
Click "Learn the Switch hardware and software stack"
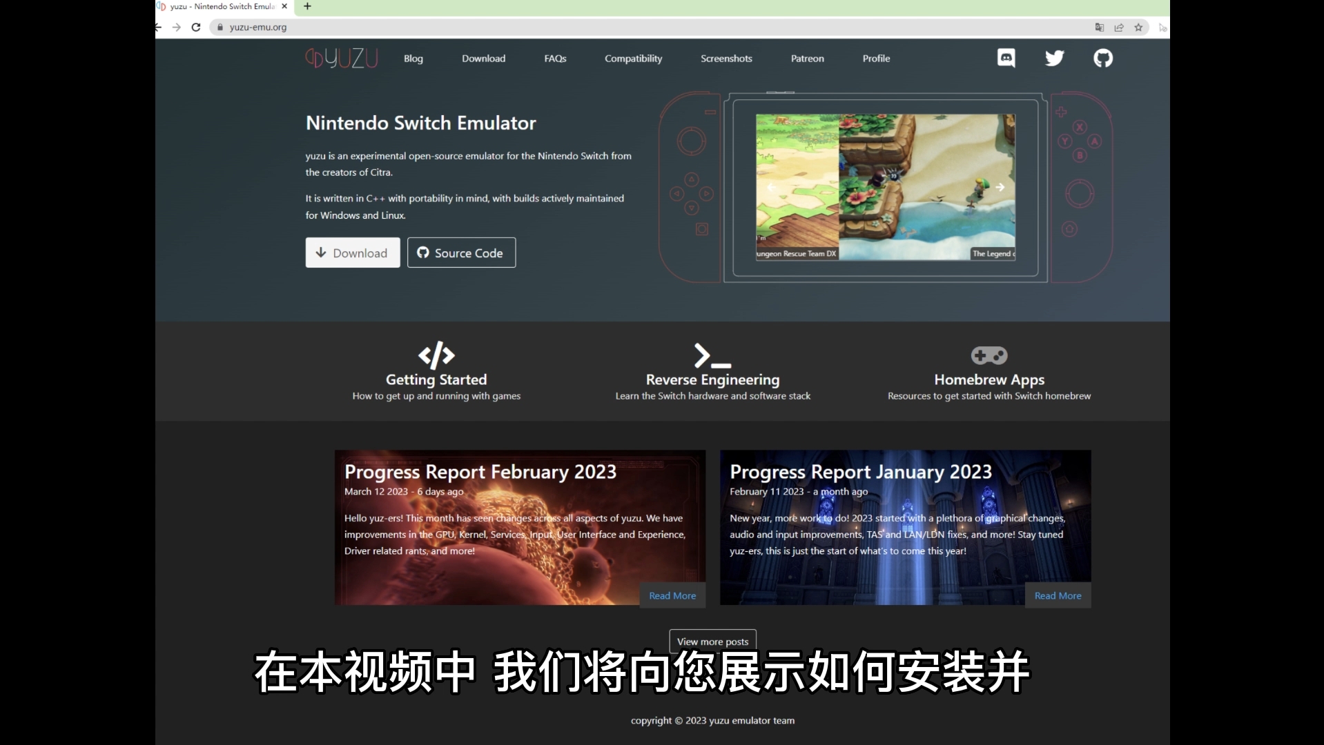click(x=712, y=396)
